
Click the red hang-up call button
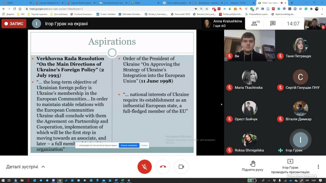pyautogui.click(x=163, y=166)
